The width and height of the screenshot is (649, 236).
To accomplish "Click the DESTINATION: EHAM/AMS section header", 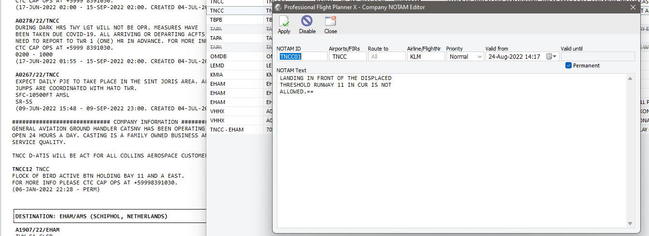I will [x=91, y=217].
